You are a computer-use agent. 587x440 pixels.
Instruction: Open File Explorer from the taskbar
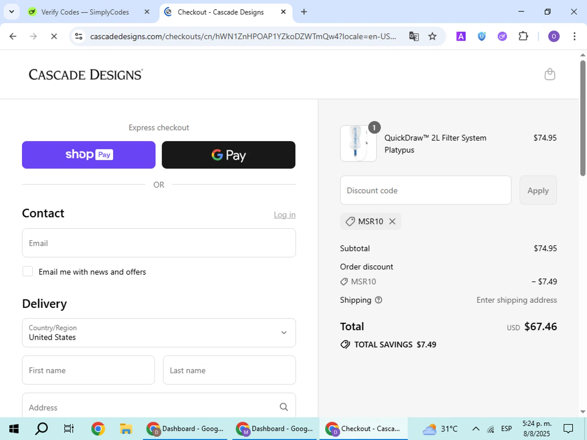tap(126, 429)
